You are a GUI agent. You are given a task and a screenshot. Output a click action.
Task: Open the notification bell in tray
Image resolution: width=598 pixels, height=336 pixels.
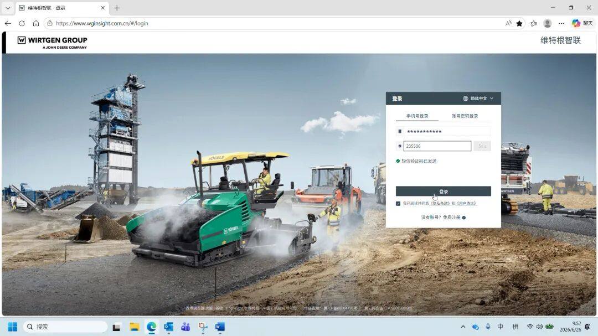[587, 327]
